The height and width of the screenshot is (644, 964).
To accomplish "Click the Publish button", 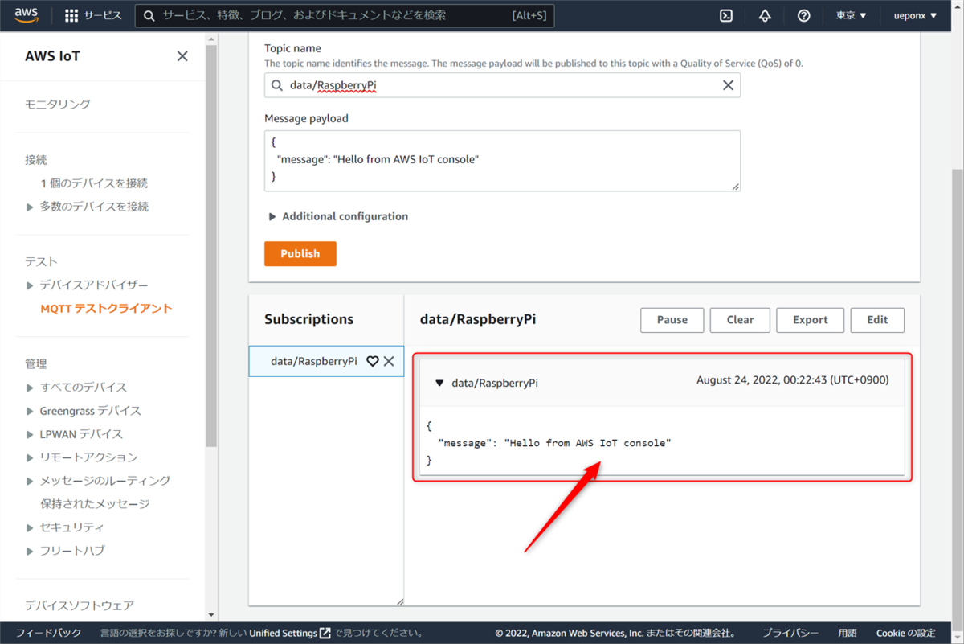I will [300, 253].
